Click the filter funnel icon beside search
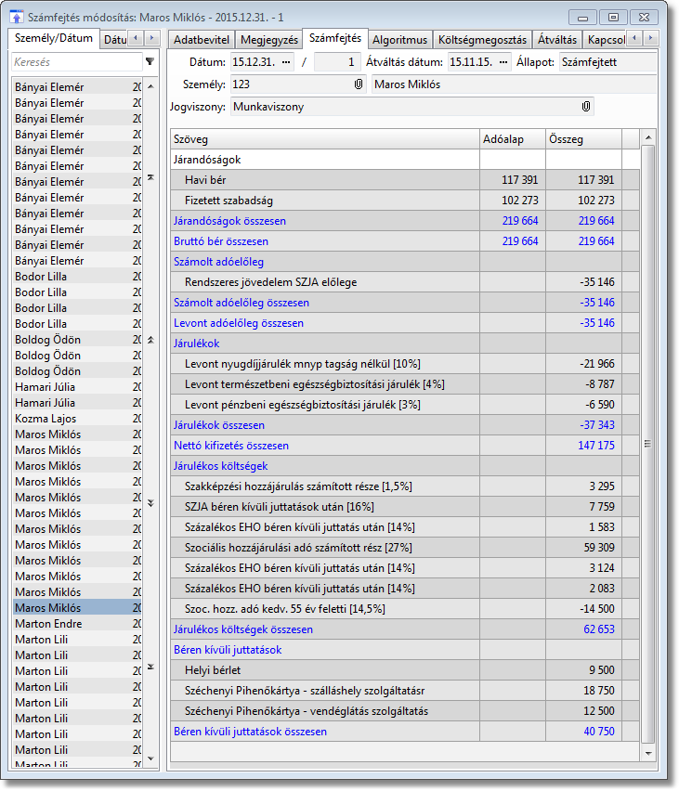 150,61
